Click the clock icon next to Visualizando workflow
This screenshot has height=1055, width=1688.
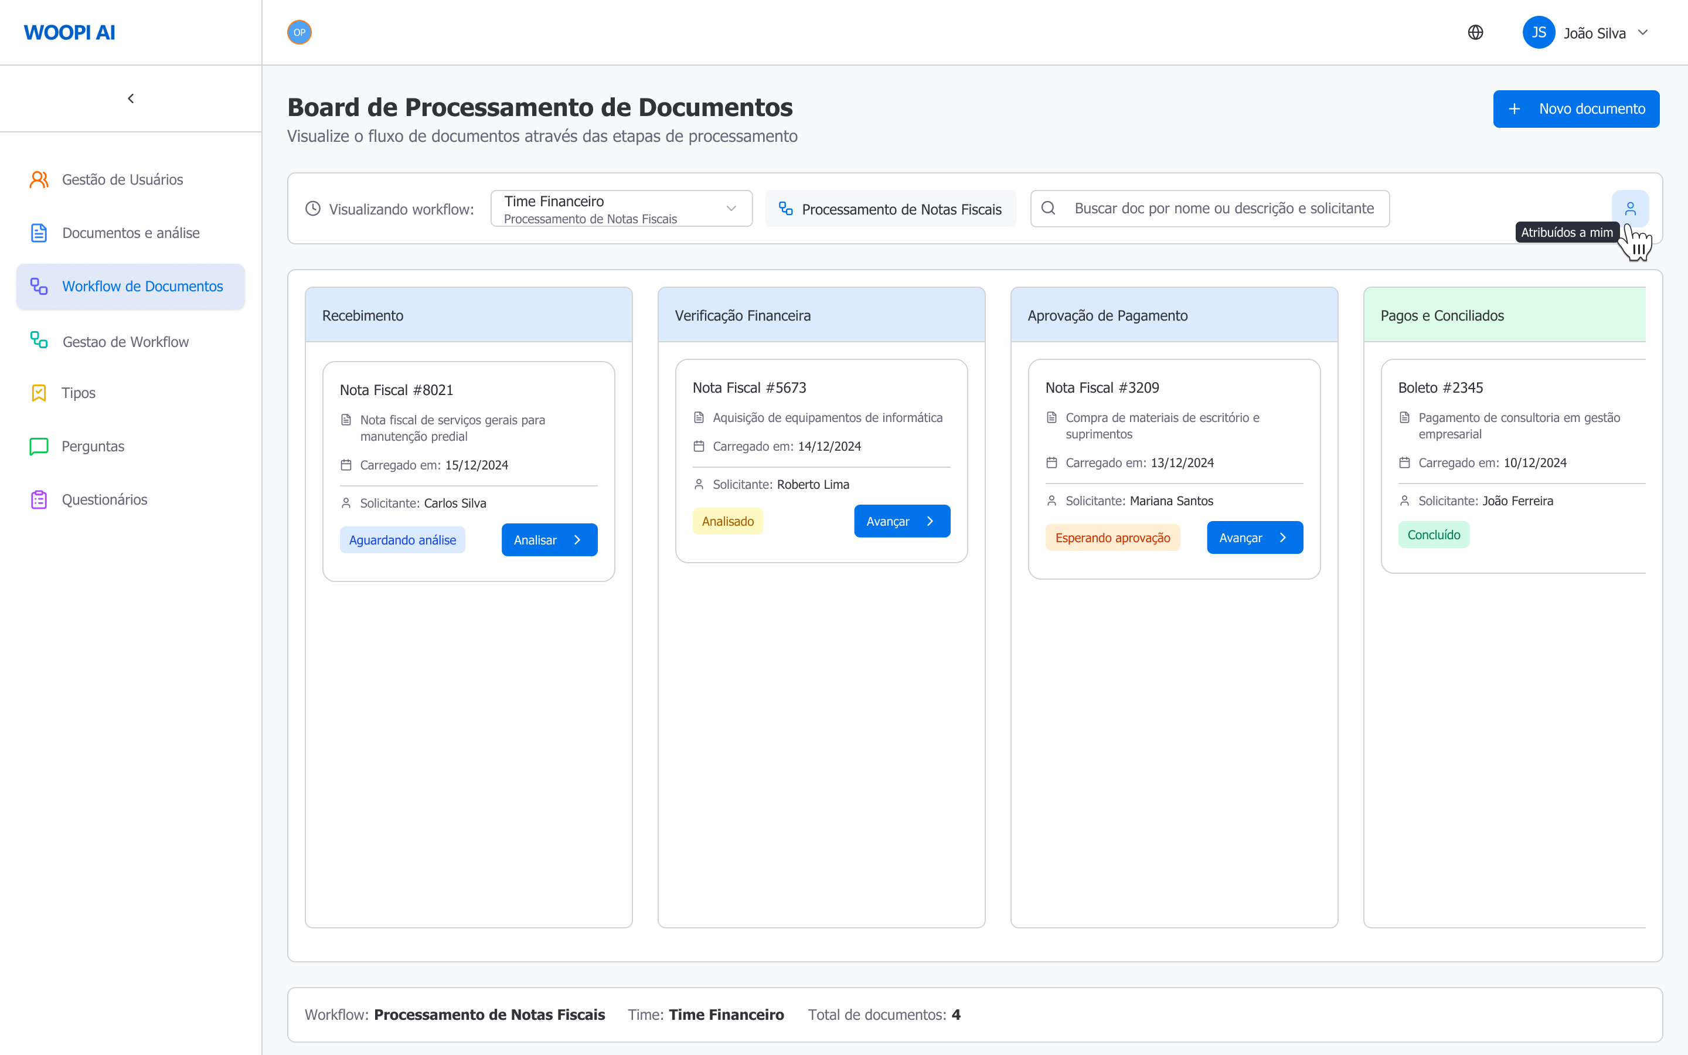coord(312,208)
